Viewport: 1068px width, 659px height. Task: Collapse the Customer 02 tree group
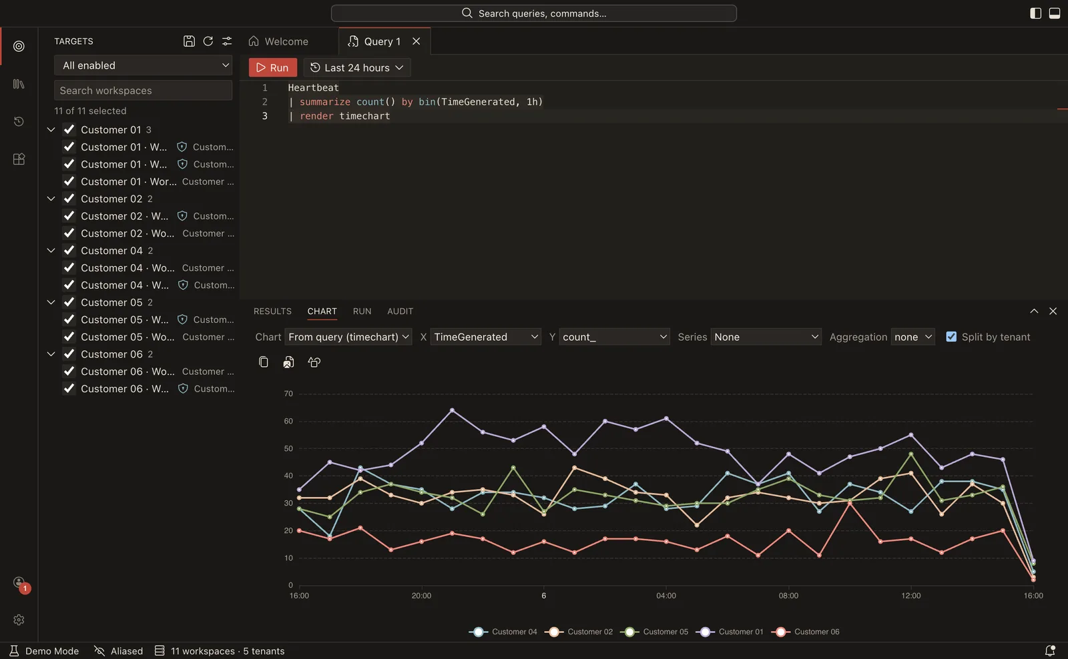(x=51, y=199)
